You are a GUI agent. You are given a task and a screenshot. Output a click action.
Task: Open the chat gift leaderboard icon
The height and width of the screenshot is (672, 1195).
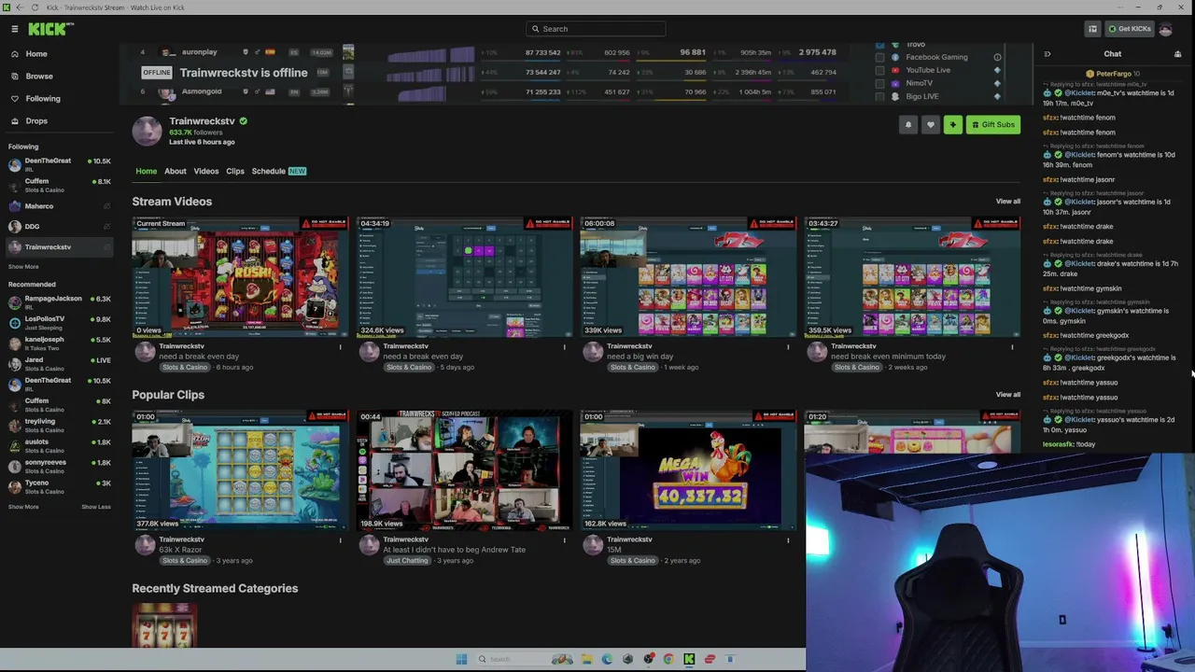point(1177,54)
